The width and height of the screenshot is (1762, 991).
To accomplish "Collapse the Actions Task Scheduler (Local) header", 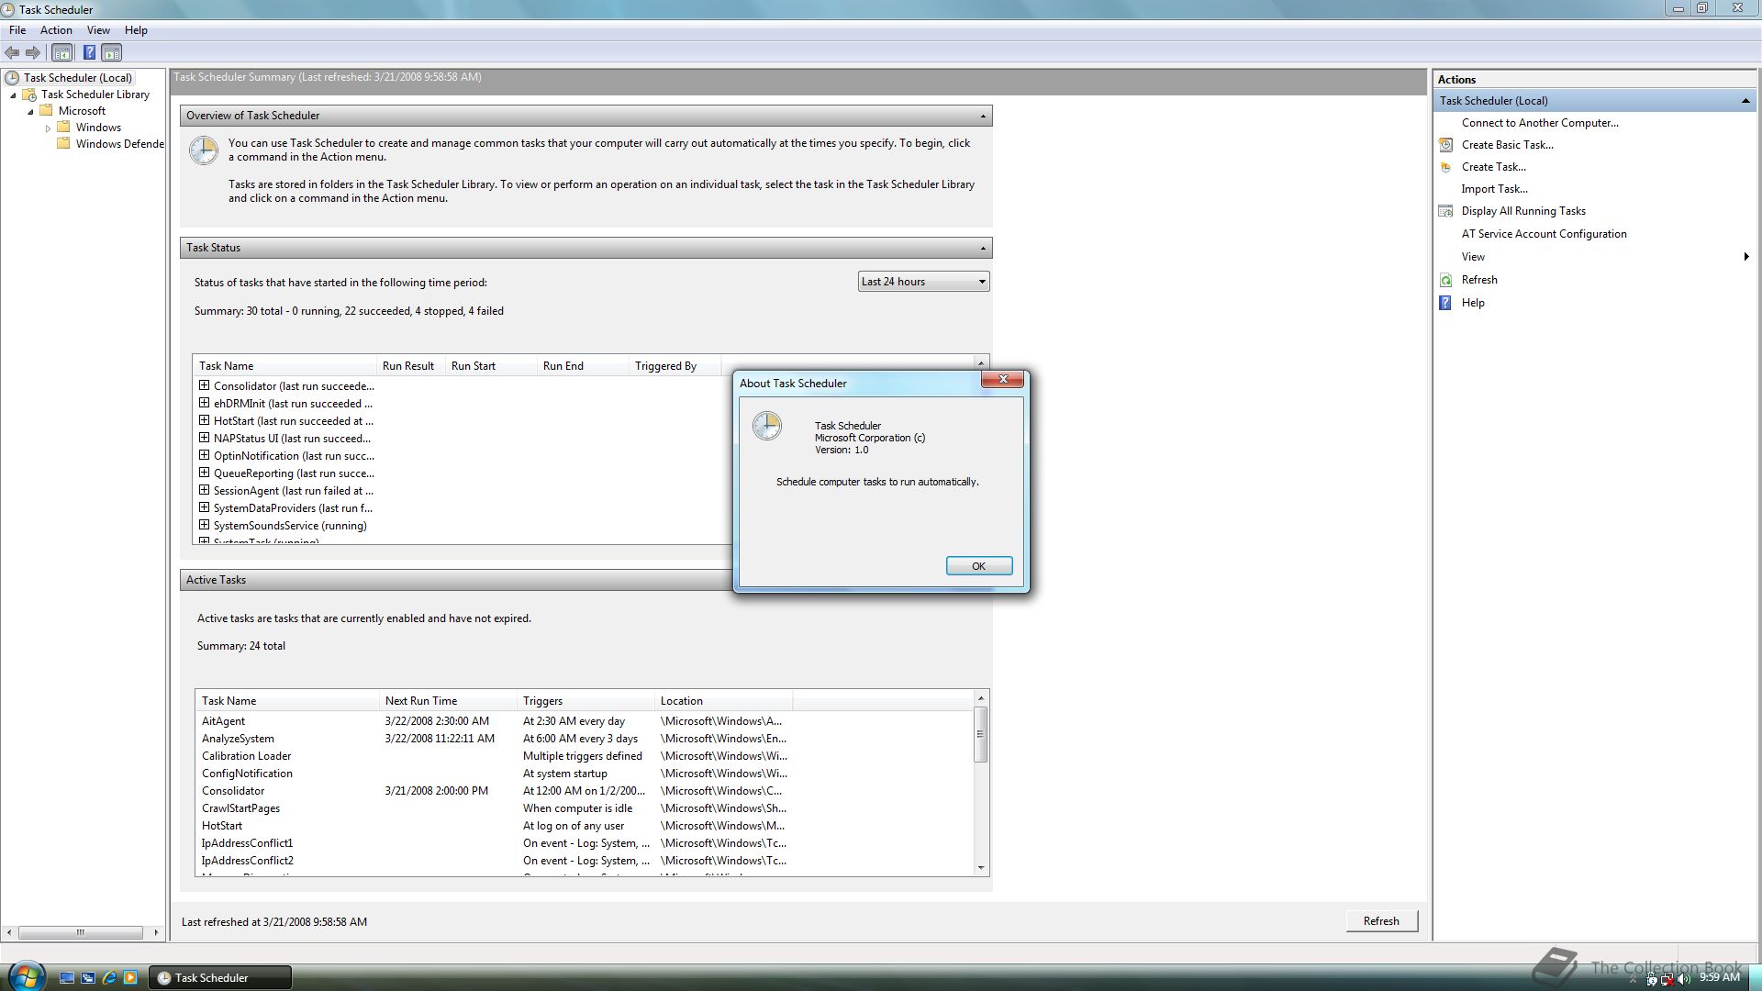I will pos(1745,101).
